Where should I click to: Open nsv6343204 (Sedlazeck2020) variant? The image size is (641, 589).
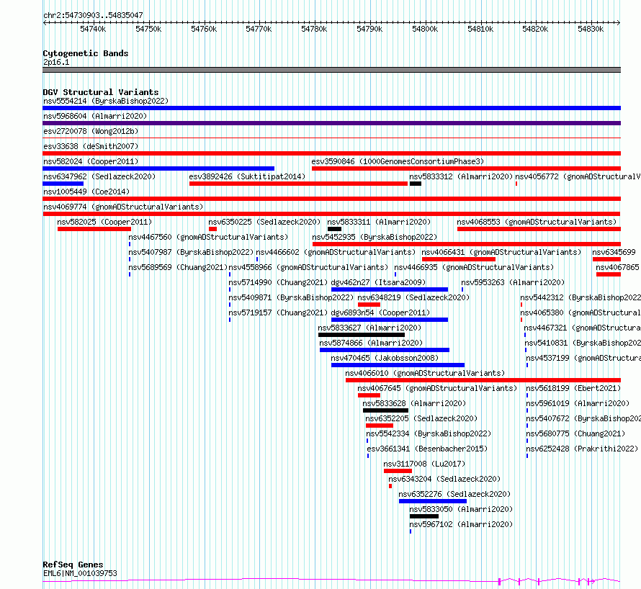(x=444, y=479)
